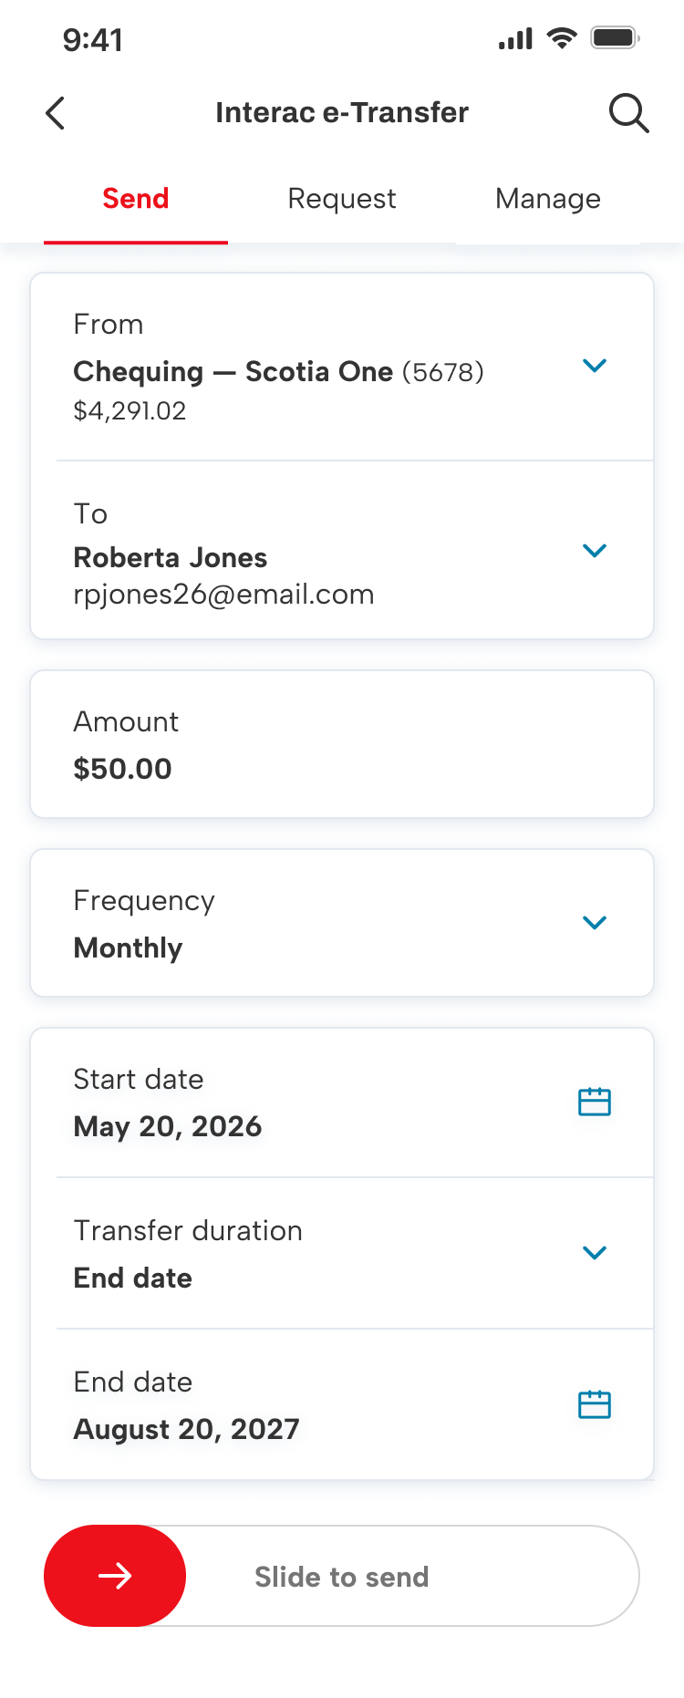Switch to the Request tab
The width and height of the screenshot is (684, 1698).
(342, 199)
